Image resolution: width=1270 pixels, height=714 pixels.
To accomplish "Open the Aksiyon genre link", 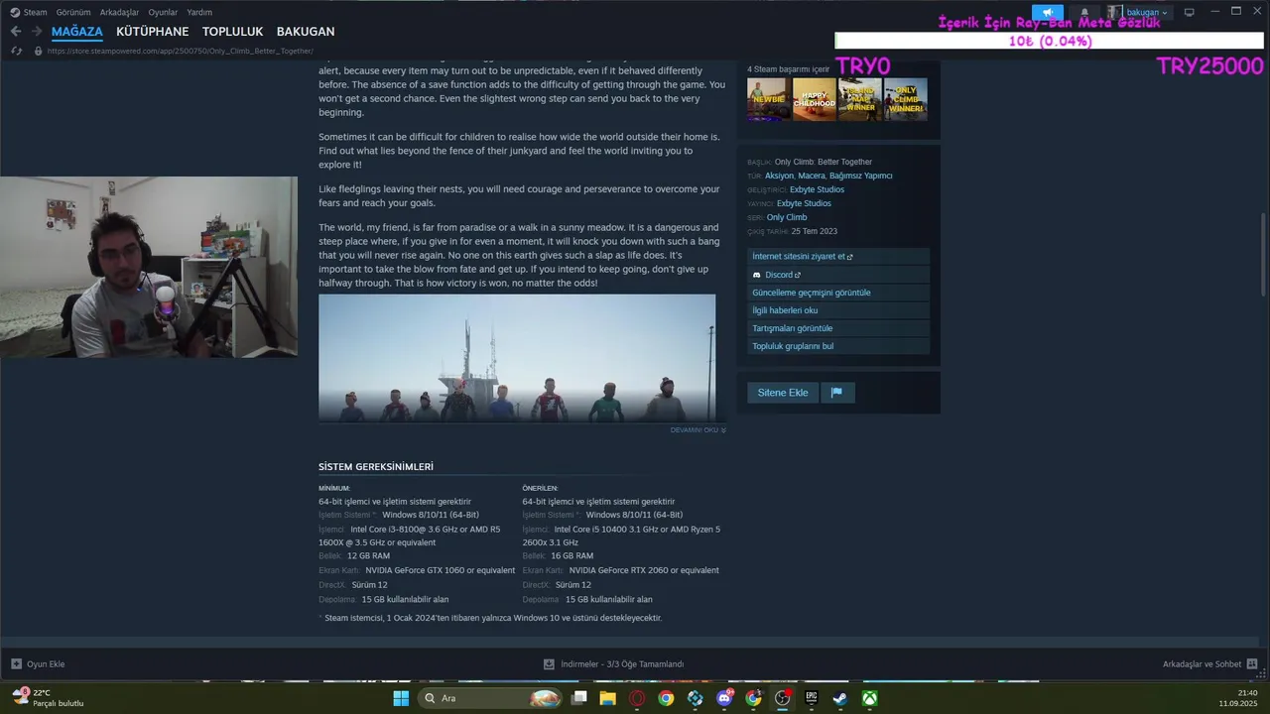I will tap(779, 176).
